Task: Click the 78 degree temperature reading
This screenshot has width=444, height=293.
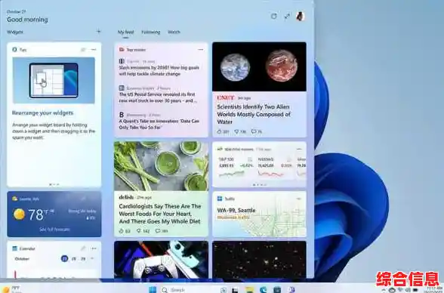Action: pyautogui.click(x=36, y=214)
